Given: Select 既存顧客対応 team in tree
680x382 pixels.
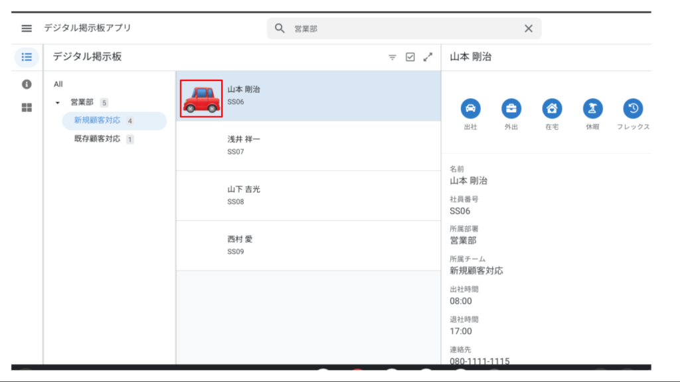Looking at the screenshot, I should [97, 139].
